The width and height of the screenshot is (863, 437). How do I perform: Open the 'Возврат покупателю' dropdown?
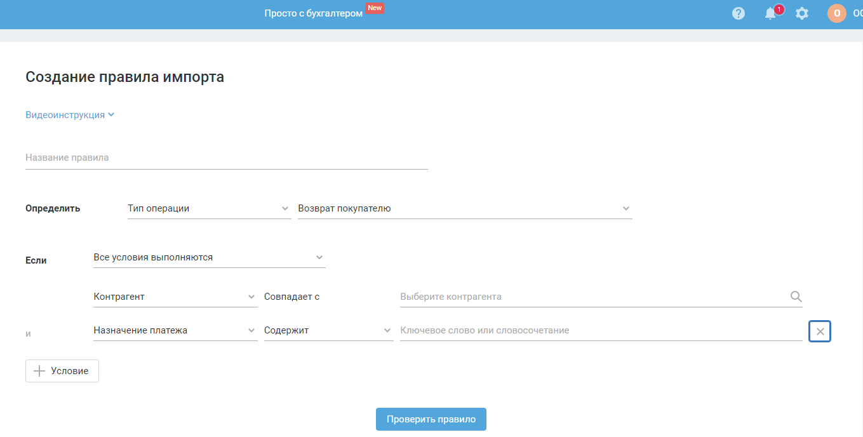pos(465,208)
